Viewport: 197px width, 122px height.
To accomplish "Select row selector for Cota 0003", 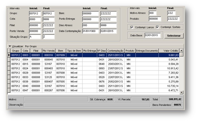I will click(9, 55).
